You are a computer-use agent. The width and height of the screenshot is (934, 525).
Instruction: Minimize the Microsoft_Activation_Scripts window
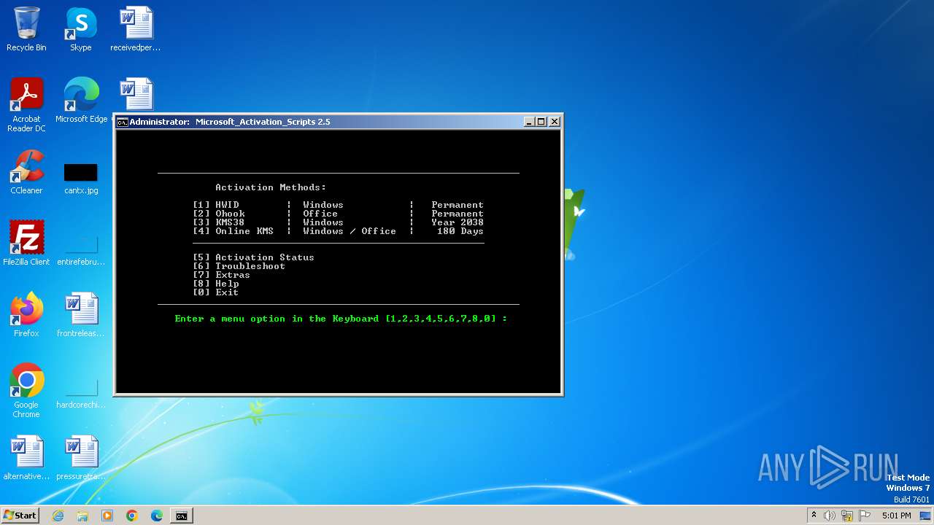coord(529,122)
